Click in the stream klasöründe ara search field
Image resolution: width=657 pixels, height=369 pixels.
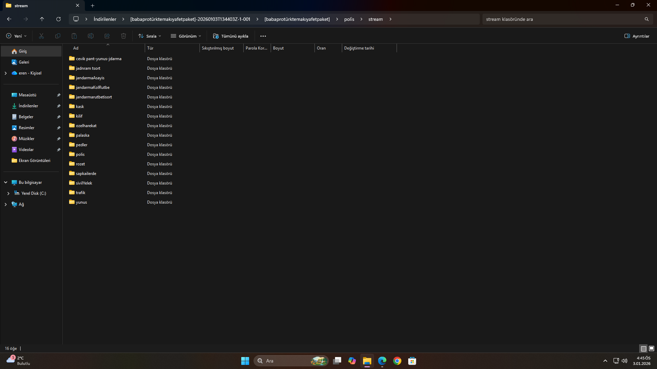(563, 19)
